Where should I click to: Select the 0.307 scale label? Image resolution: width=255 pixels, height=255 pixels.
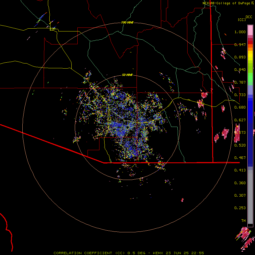(x=240, y=195)
